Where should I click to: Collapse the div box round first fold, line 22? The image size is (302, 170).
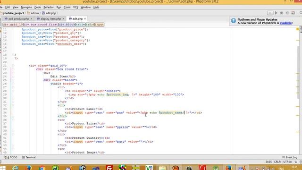pos(13,69)
